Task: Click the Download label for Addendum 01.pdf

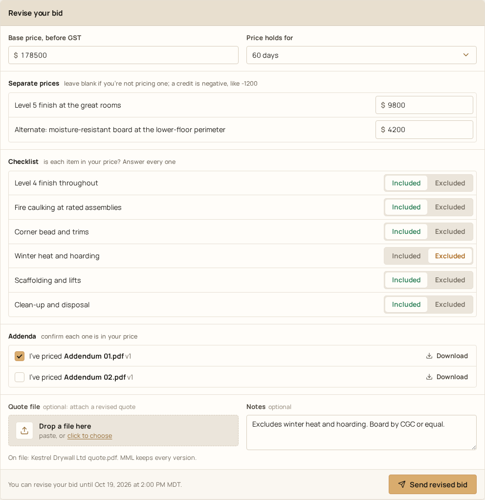Action: point(452,356)
